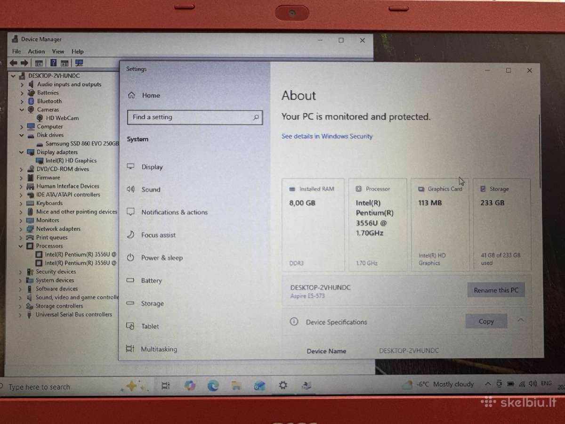The width and height of the screenshot is (565, 424).
Task: Launch Microsoft Edge from the taskbar
Action: coord(213,385)
